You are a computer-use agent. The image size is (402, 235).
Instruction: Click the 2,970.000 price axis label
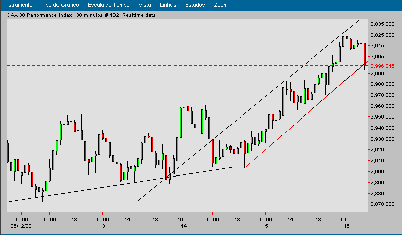pos(382,95)
